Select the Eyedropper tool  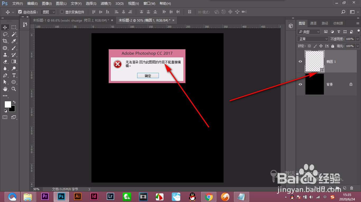[x=14, y=41]
